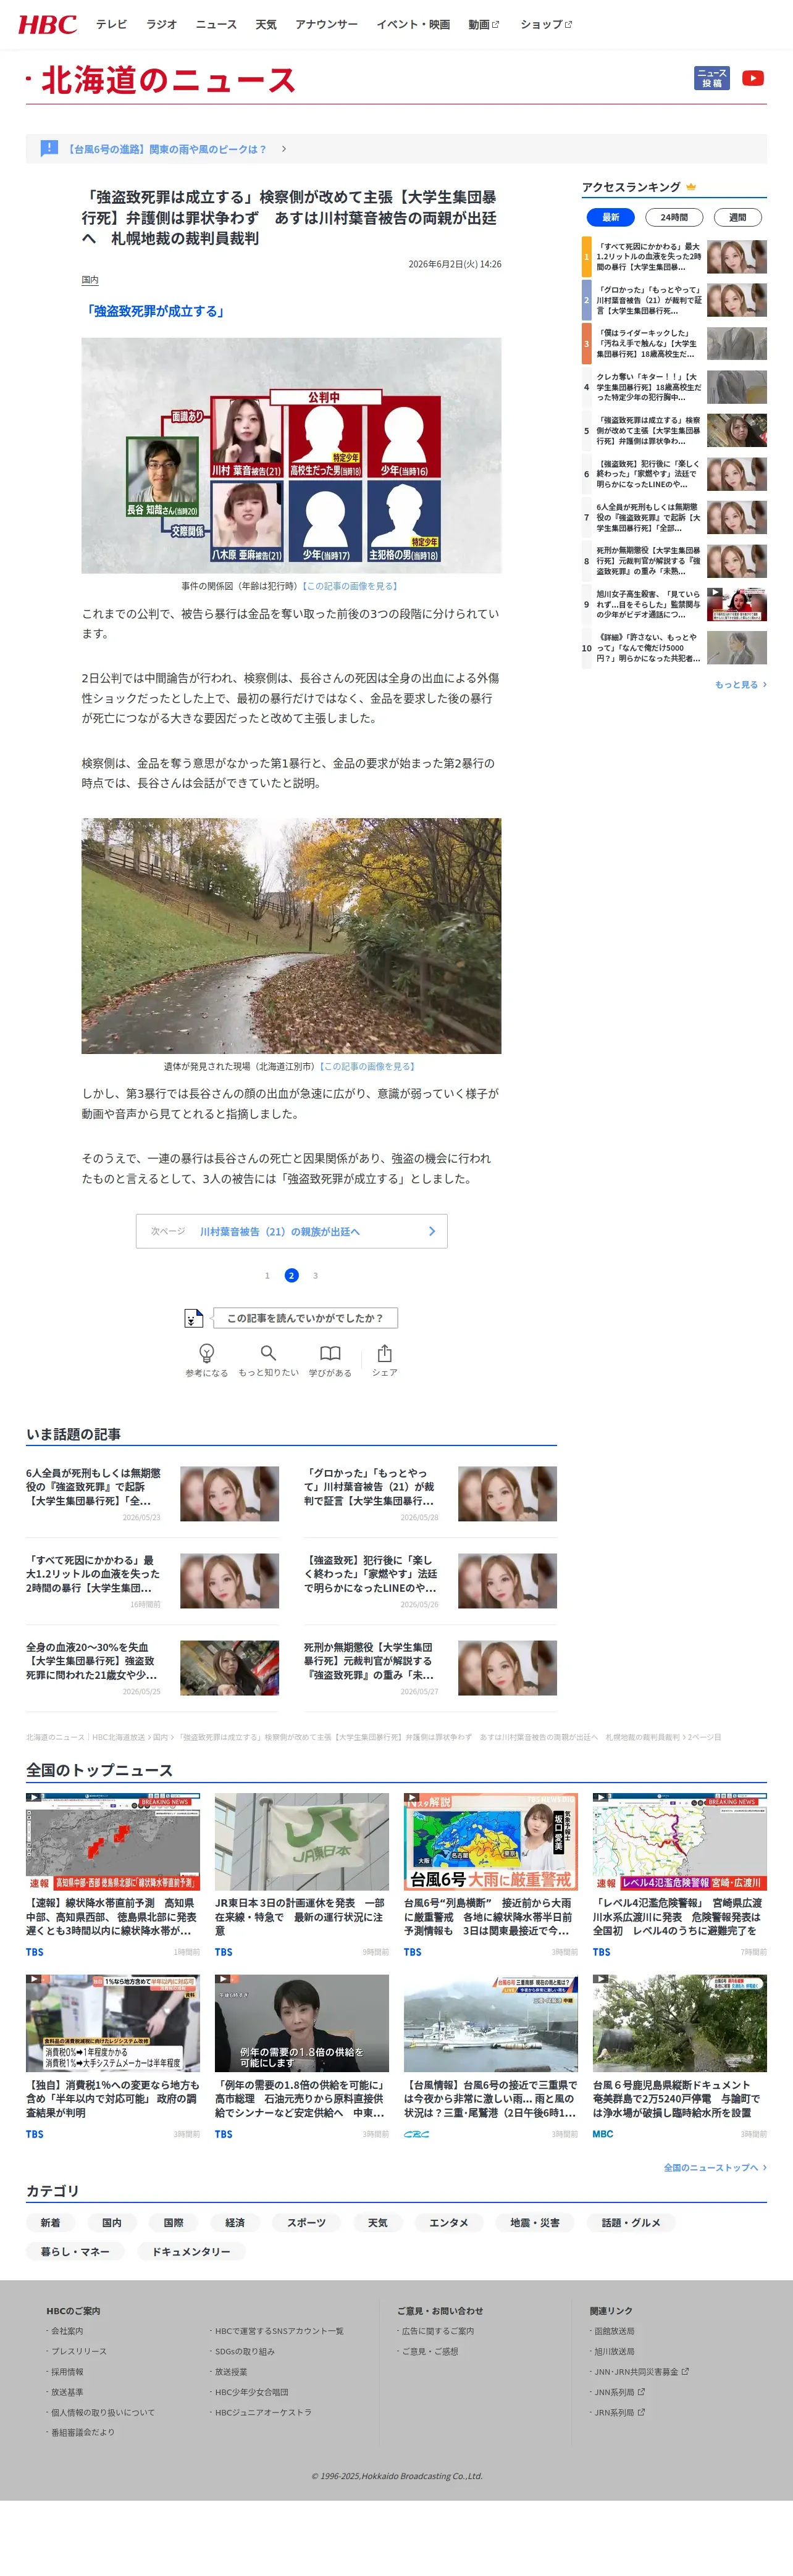Open ranking item 3 「僕はライダーキックした」

coord(674,343)
